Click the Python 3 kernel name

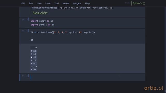[x=137, y=3]
